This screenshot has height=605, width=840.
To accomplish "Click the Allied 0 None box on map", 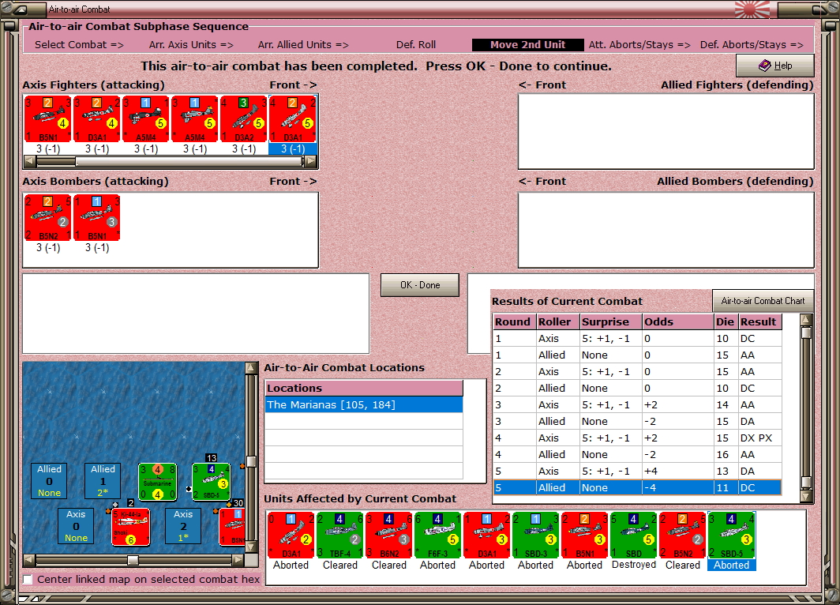I will pyautogui.click(x=49, y=481).
